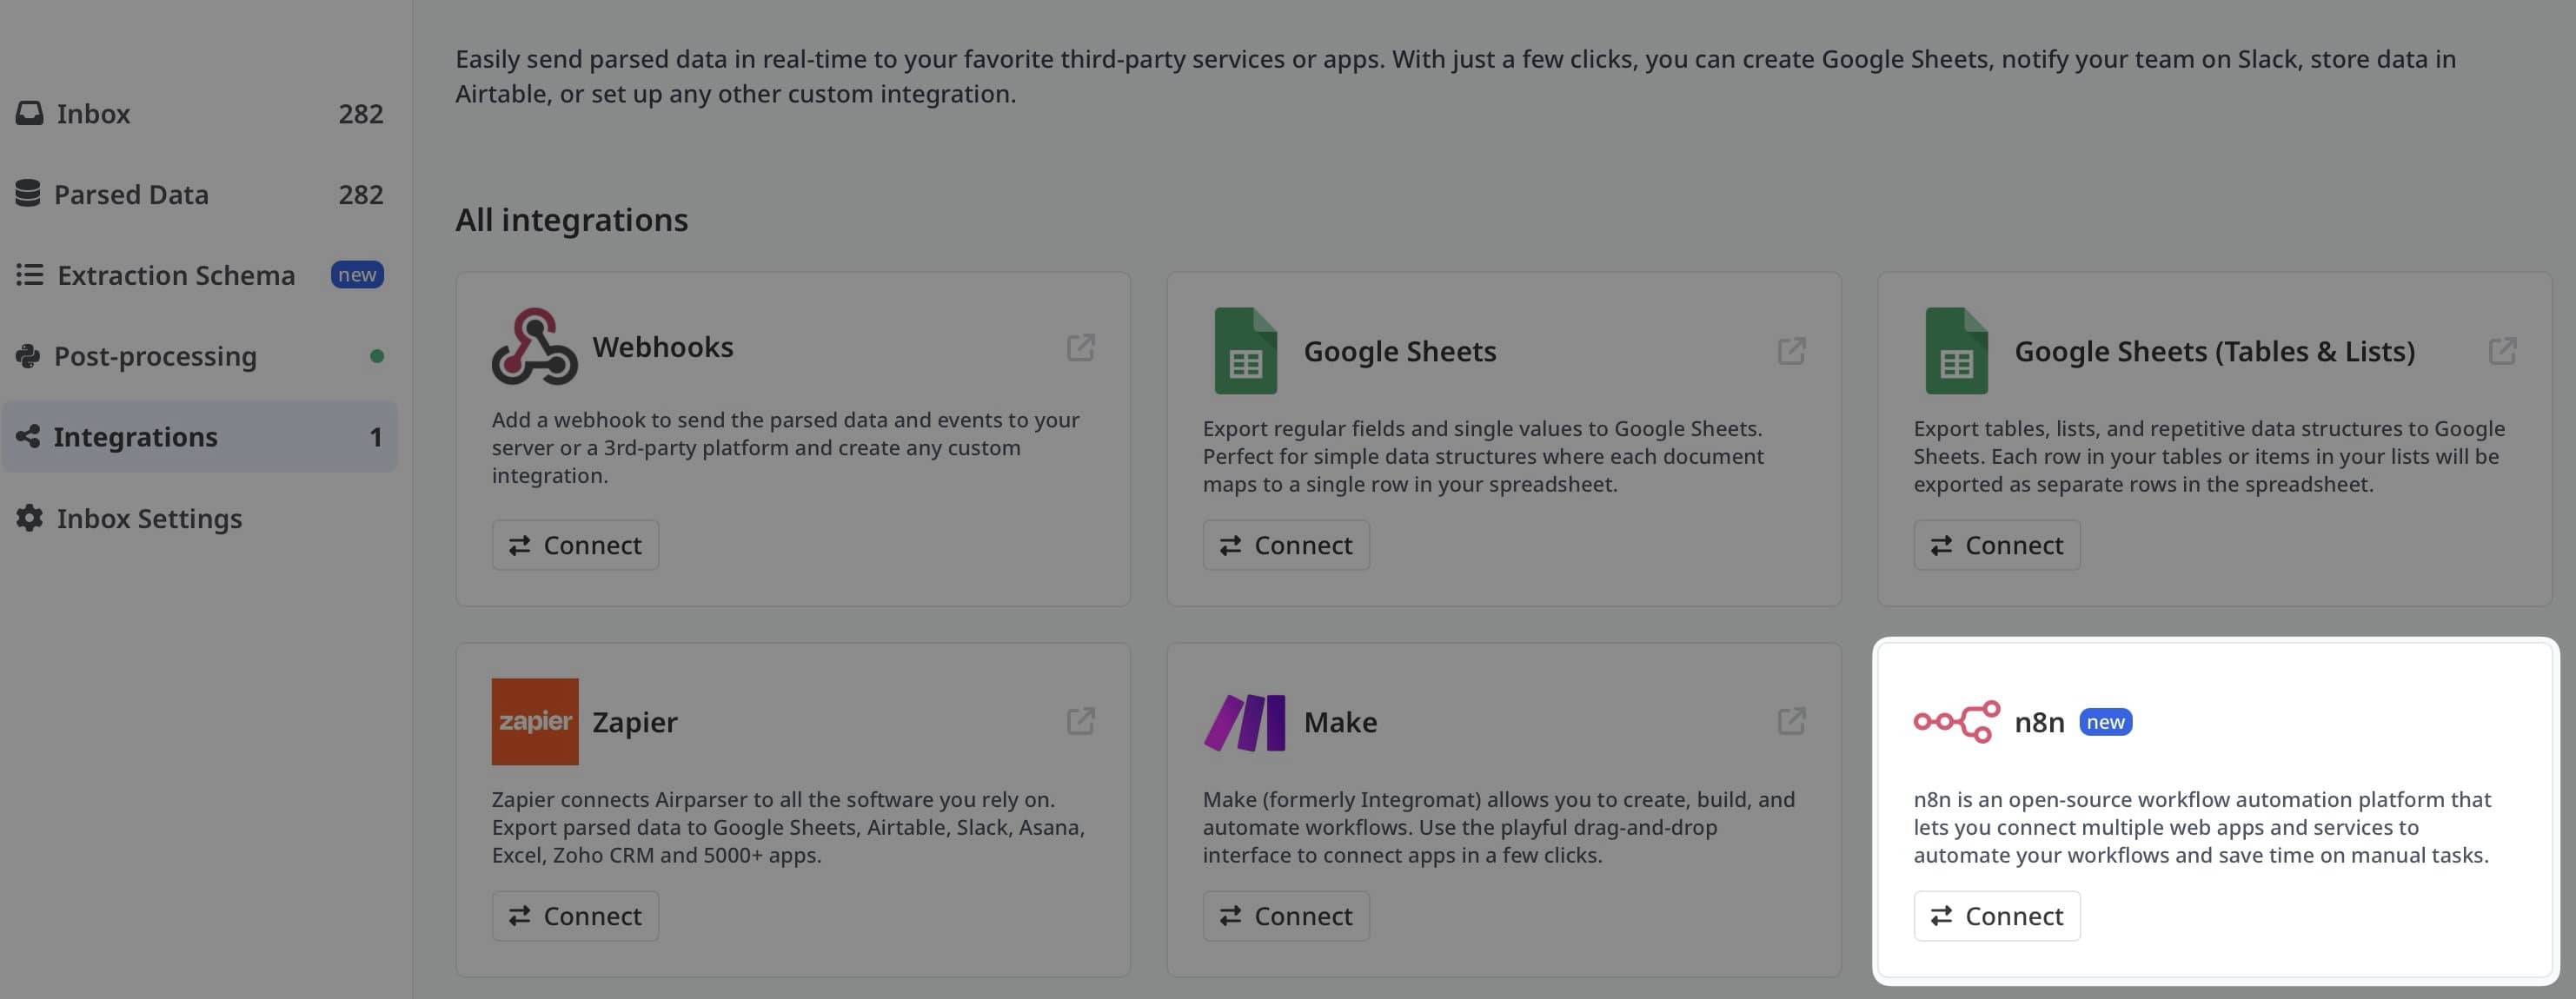Open the Google Sheets external link
Image resolution: width=2576 pixels, height=999 pixels.
pyautogui.click(x=1791, y=351)
